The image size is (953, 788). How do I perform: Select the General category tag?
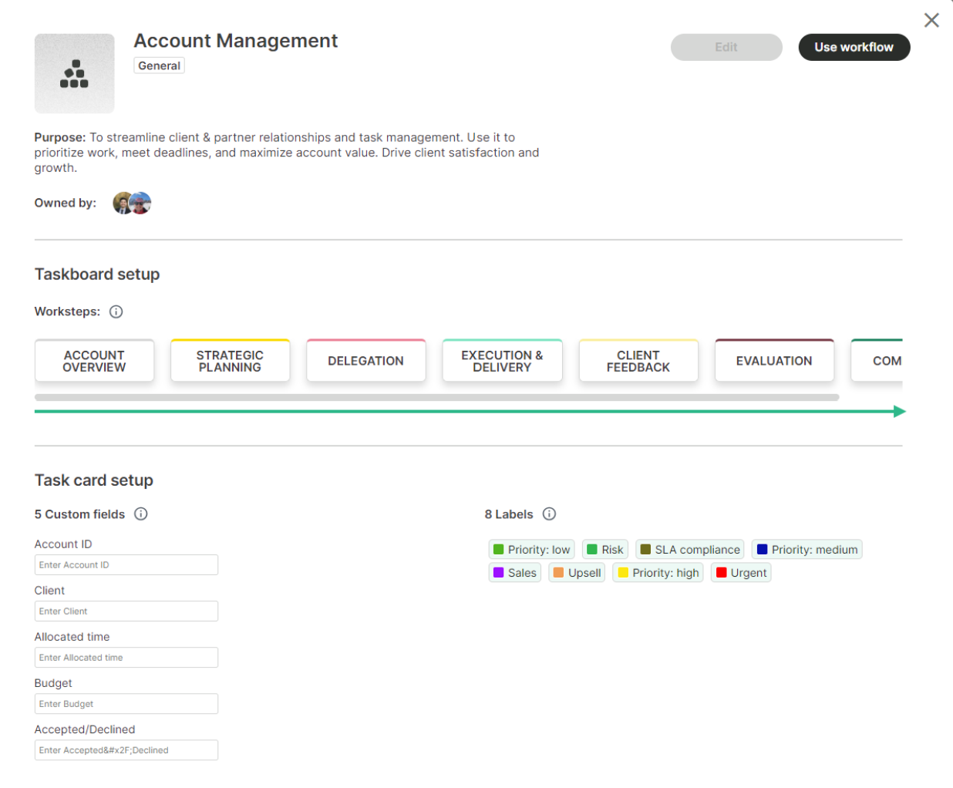click(x=159, y=66)
